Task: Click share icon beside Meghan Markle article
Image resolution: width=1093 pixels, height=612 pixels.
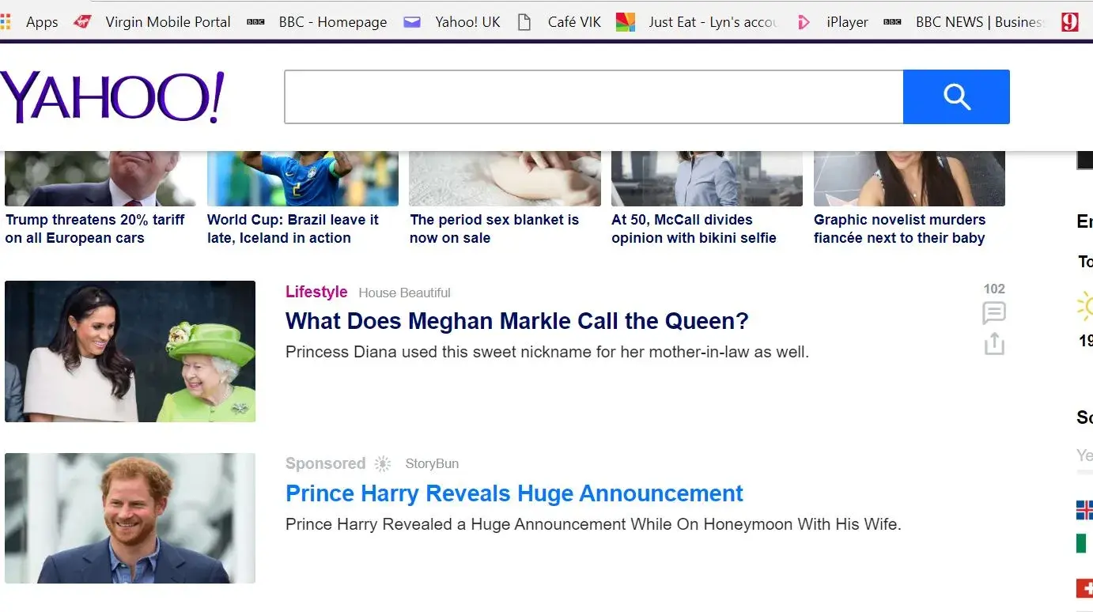Action: pos(994,344)
